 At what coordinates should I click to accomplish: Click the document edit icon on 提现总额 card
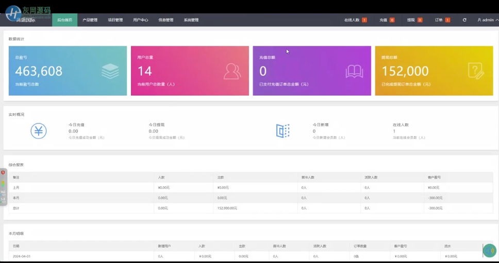click(476, 71)
